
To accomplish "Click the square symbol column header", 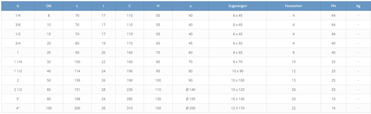I will (190, 6).
